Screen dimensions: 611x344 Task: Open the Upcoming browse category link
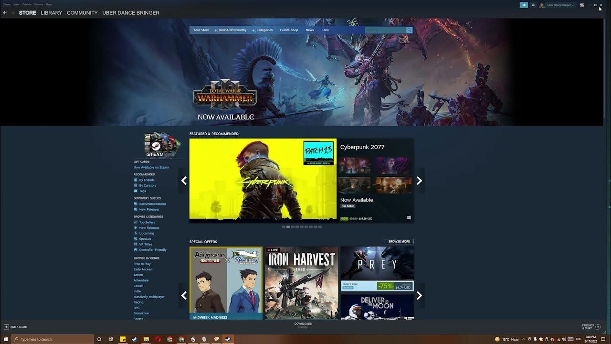pos(147,233)
